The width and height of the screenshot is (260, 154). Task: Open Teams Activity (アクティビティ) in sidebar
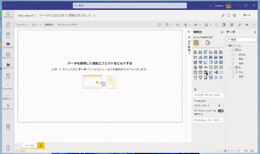tap(8, 15)
